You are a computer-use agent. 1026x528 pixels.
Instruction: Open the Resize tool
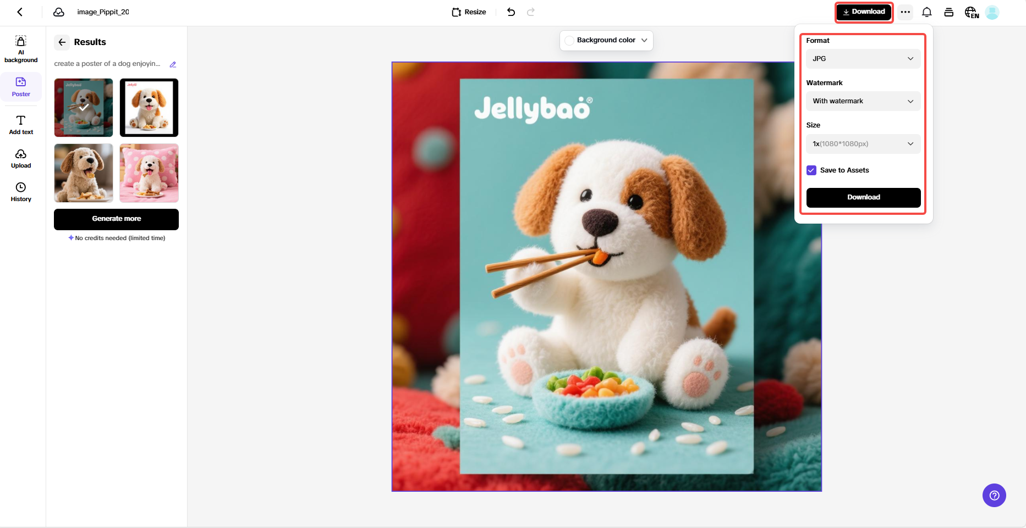point(469,12)
